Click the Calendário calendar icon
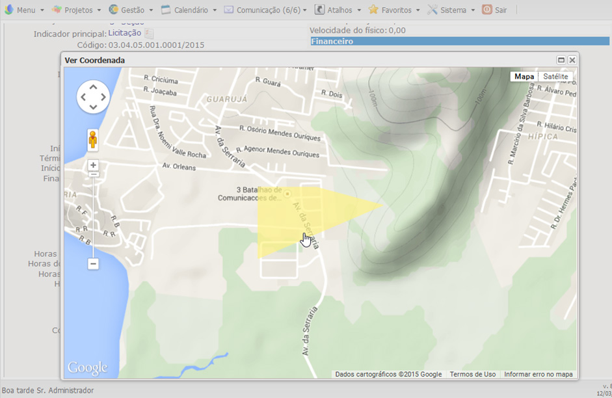612x398 pixels. click(166, 10)
